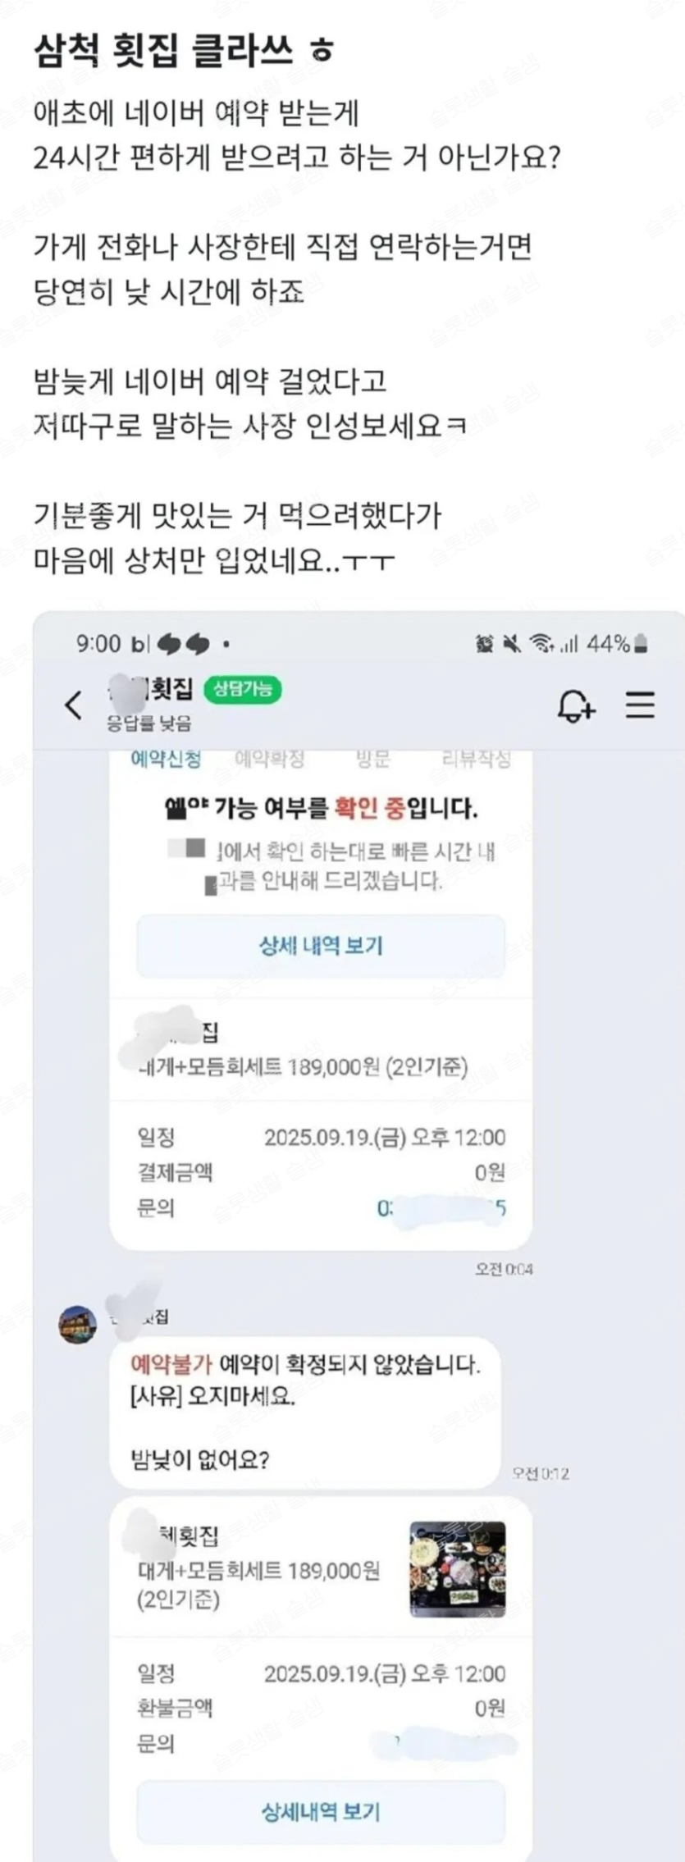The image size is (685, 1862).
Task: Tap the 대게+모듬회세트 item in lower card
Action: pyautogui.click(x=258, y=1584)
